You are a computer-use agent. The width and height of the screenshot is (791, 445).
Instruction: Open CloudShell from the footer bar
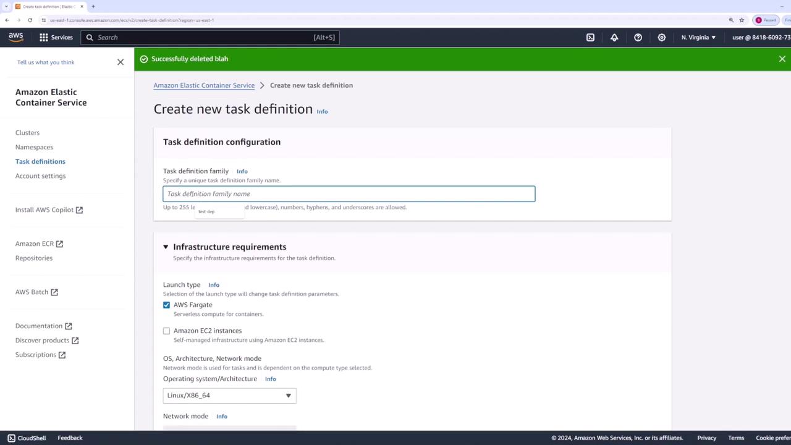tap(27, 438)
